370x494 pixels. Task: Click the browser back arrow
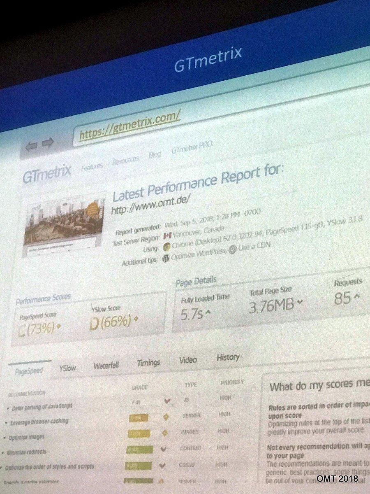[31, 145]
